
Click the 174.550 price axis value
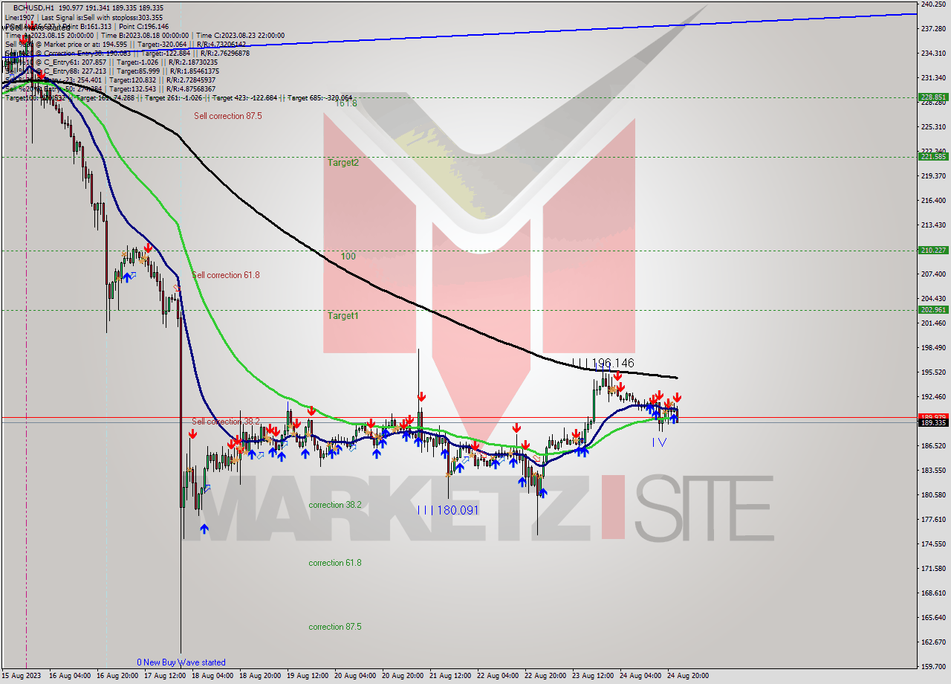pos(933,544)
